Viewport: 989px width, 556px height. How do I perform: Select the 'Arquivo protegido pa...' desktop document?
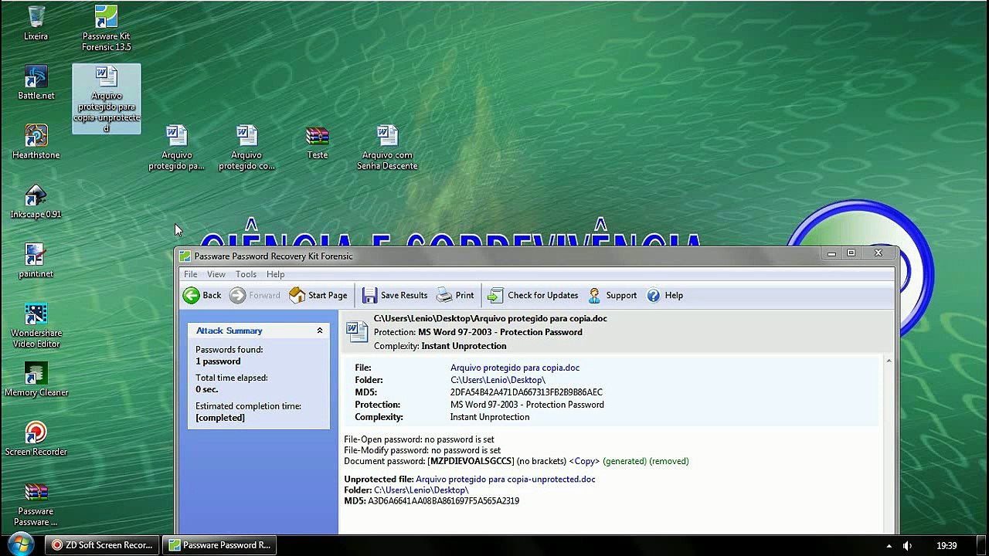pos(176,147)
